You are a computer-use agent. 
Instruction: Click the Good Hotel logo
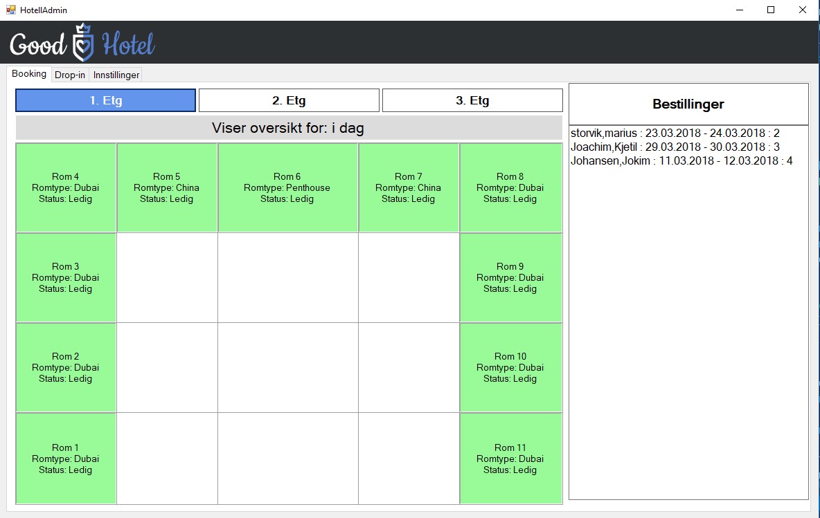coord(82,44)
